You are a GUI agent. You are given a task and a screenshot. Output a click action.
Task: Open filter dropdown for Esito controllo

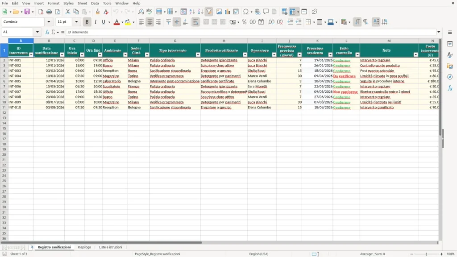pyautogui.click(x=357, y=54)
